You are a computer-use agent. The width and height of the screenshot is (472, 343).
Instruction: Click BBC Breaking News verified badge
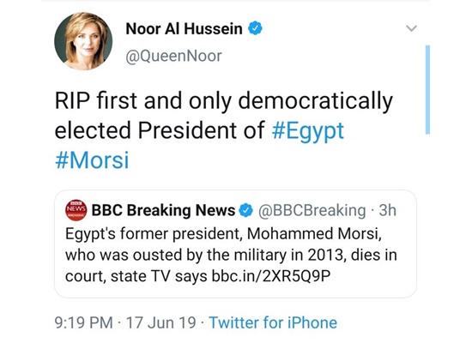[246, 210]
